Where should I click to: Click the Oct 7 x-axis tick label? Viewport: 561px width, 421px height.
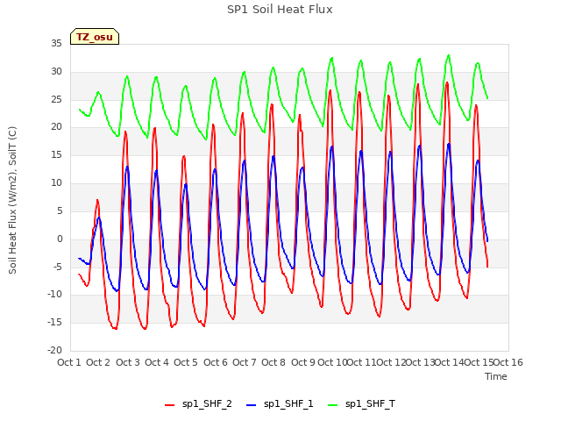point(245,362)
